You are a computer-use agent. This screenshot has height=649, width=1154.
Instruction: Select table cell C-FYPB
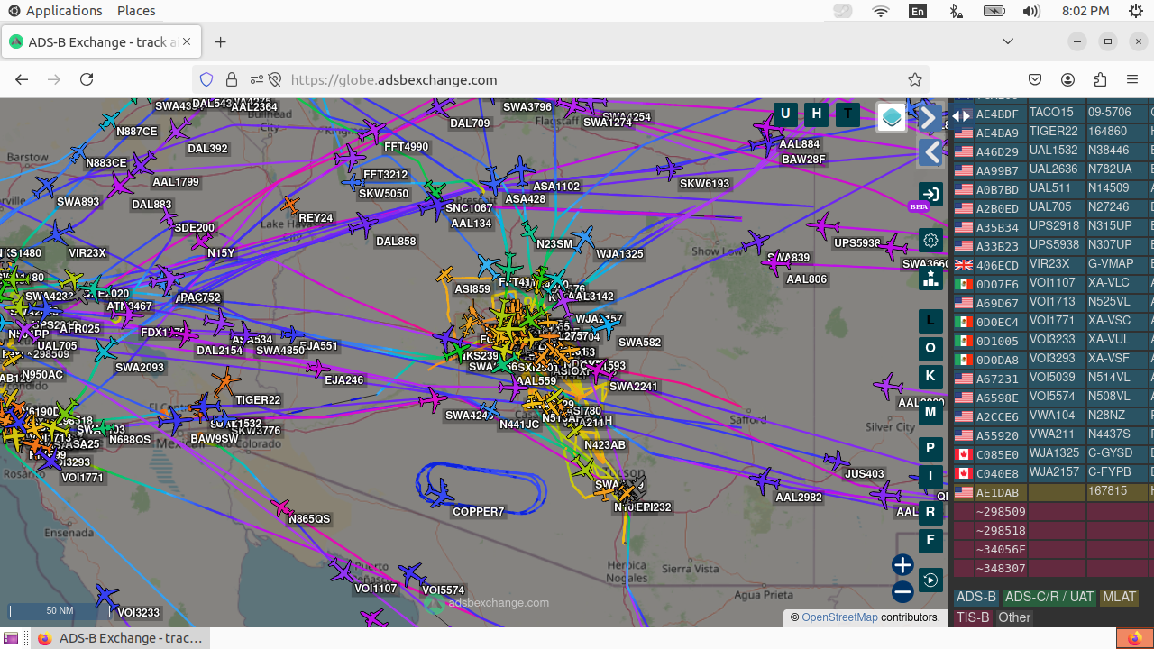[1116, 473]
